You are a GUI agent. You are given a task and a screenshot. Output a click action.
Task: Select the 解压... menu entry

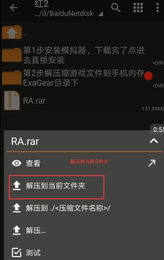pyautogui.click(x=36, y=230)
